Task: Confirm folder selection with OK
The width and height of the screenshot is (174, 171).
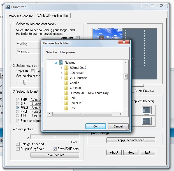Action: point(96,126)
